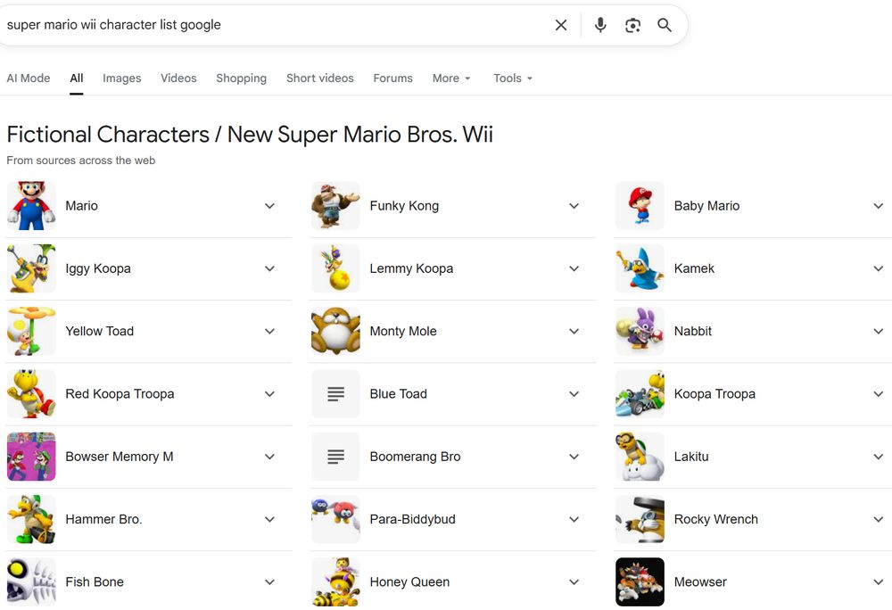Screen dimensions: 892x610
Task: Click inside the search query field
Action: pos(268,25)
